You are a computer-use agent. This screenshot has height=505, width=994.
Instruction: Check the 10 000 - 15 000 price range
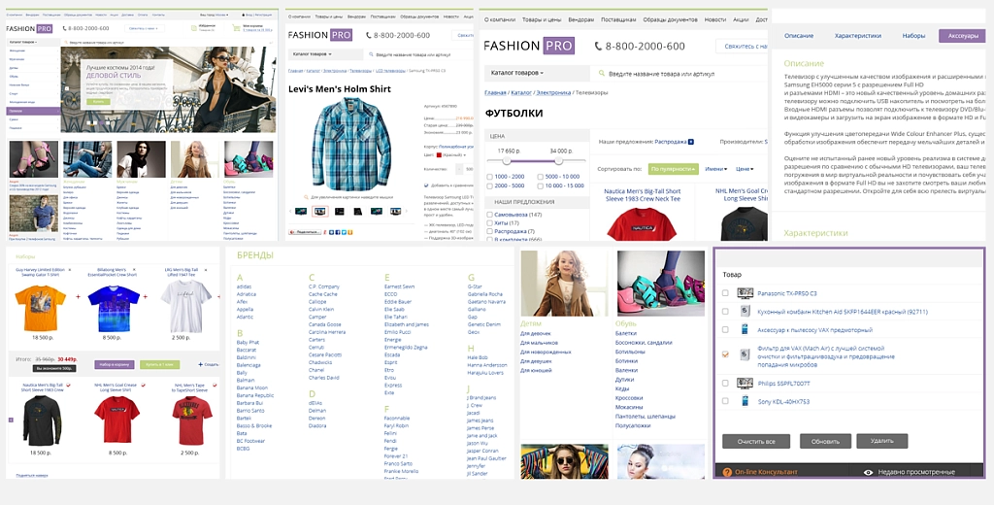click(540, 185)
